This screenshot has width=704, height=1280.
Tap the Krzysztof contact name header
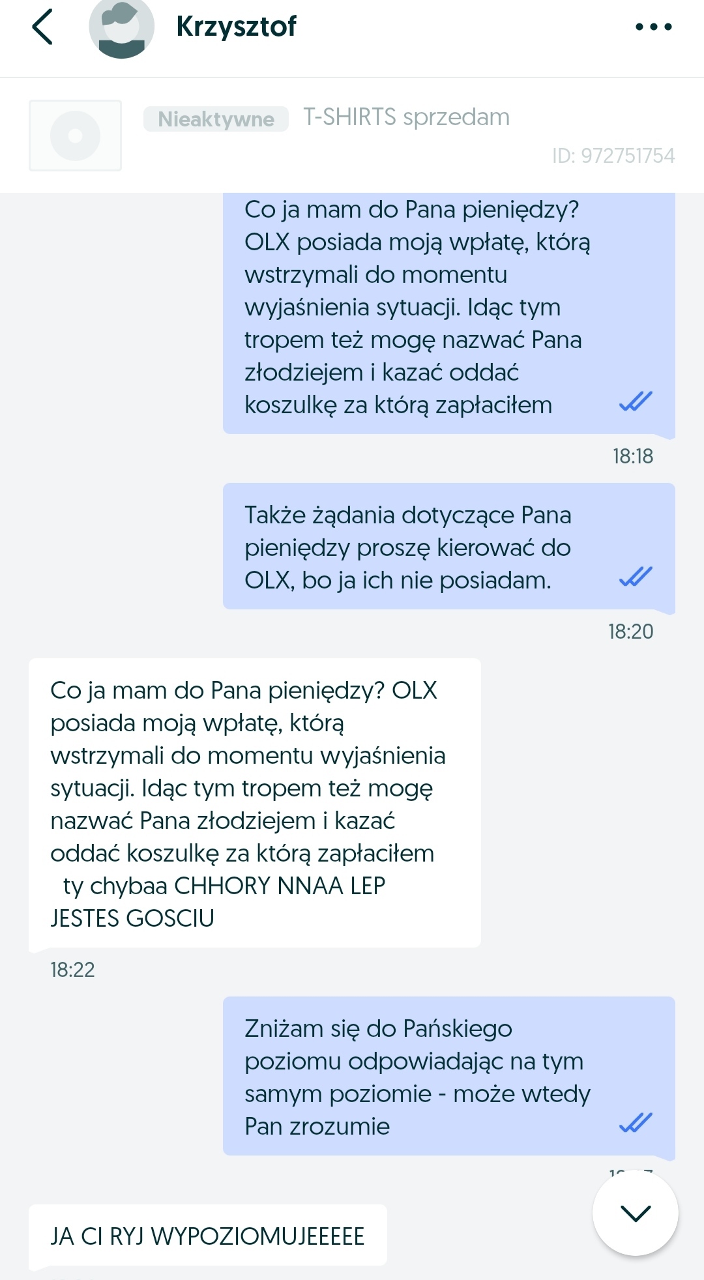pyautogui.click(x=236, y=27)
